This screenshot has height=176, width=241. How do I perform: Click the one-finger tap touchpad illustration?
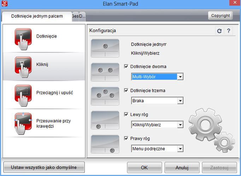point(105,48)
